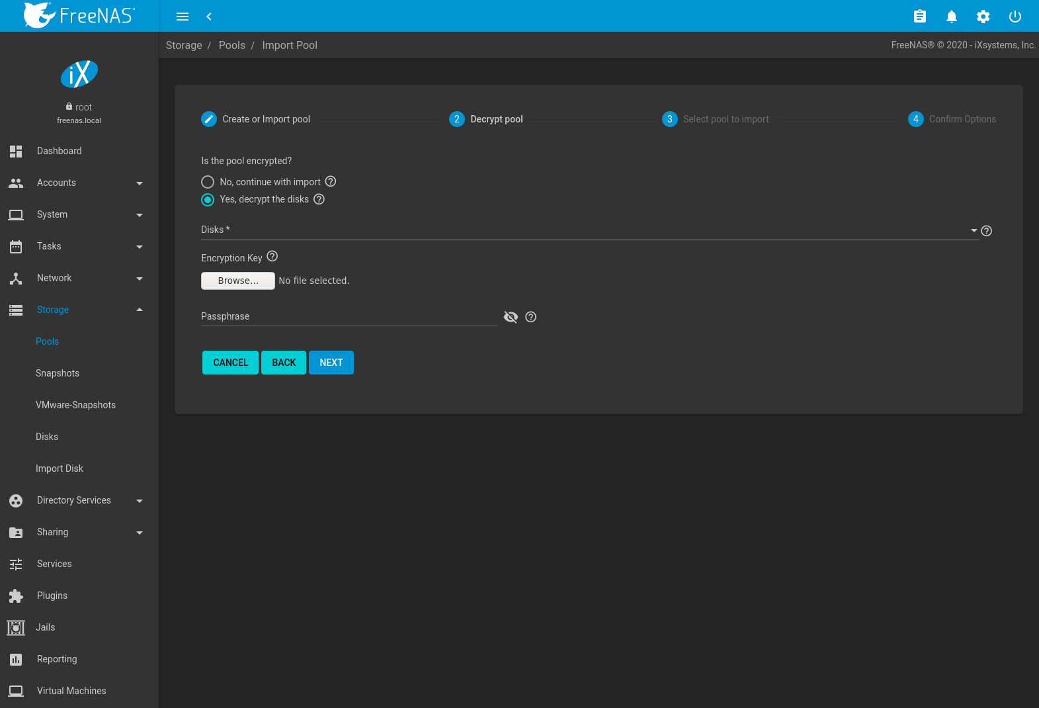
Task: Collapse sidebar using the back chevron
Action: [x=209, y=17]
